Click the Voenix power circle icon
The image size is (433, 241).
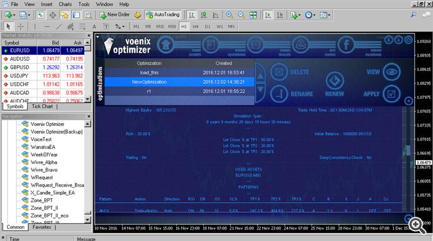408,40
